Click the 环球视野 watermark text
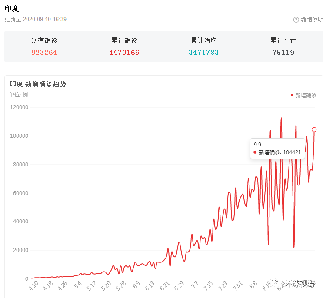The height and width of the screenshot is (298, 326). (x=299, y=284)
